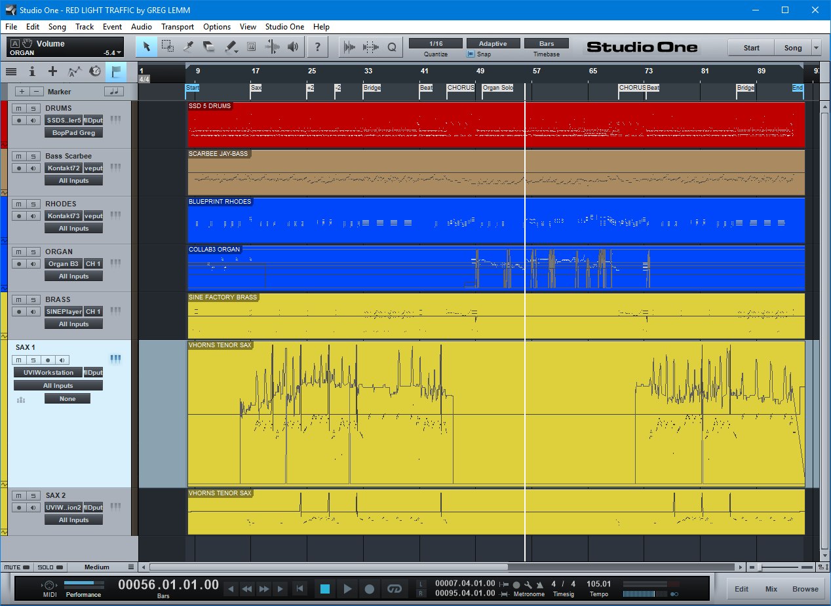Select the Eraser tool
This screenshot has width=831, height=606.
point(209,47)
